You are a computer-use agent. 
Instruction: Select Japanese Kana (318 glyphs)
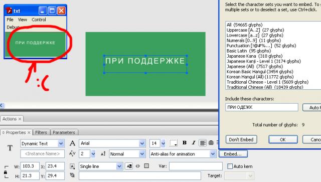click(x=254, y=56)
